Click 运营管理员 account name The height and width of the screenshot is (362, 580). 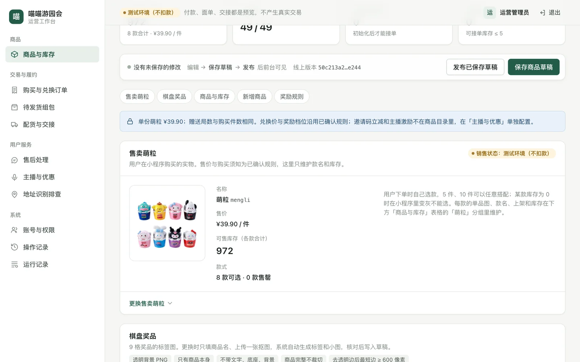514,13
